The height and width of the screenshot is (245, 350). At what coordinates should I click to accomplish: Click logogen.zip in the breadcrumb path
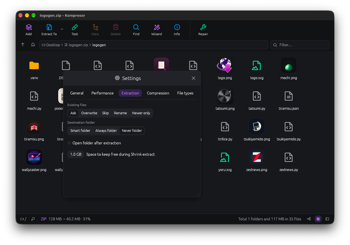tap(78, 45)
